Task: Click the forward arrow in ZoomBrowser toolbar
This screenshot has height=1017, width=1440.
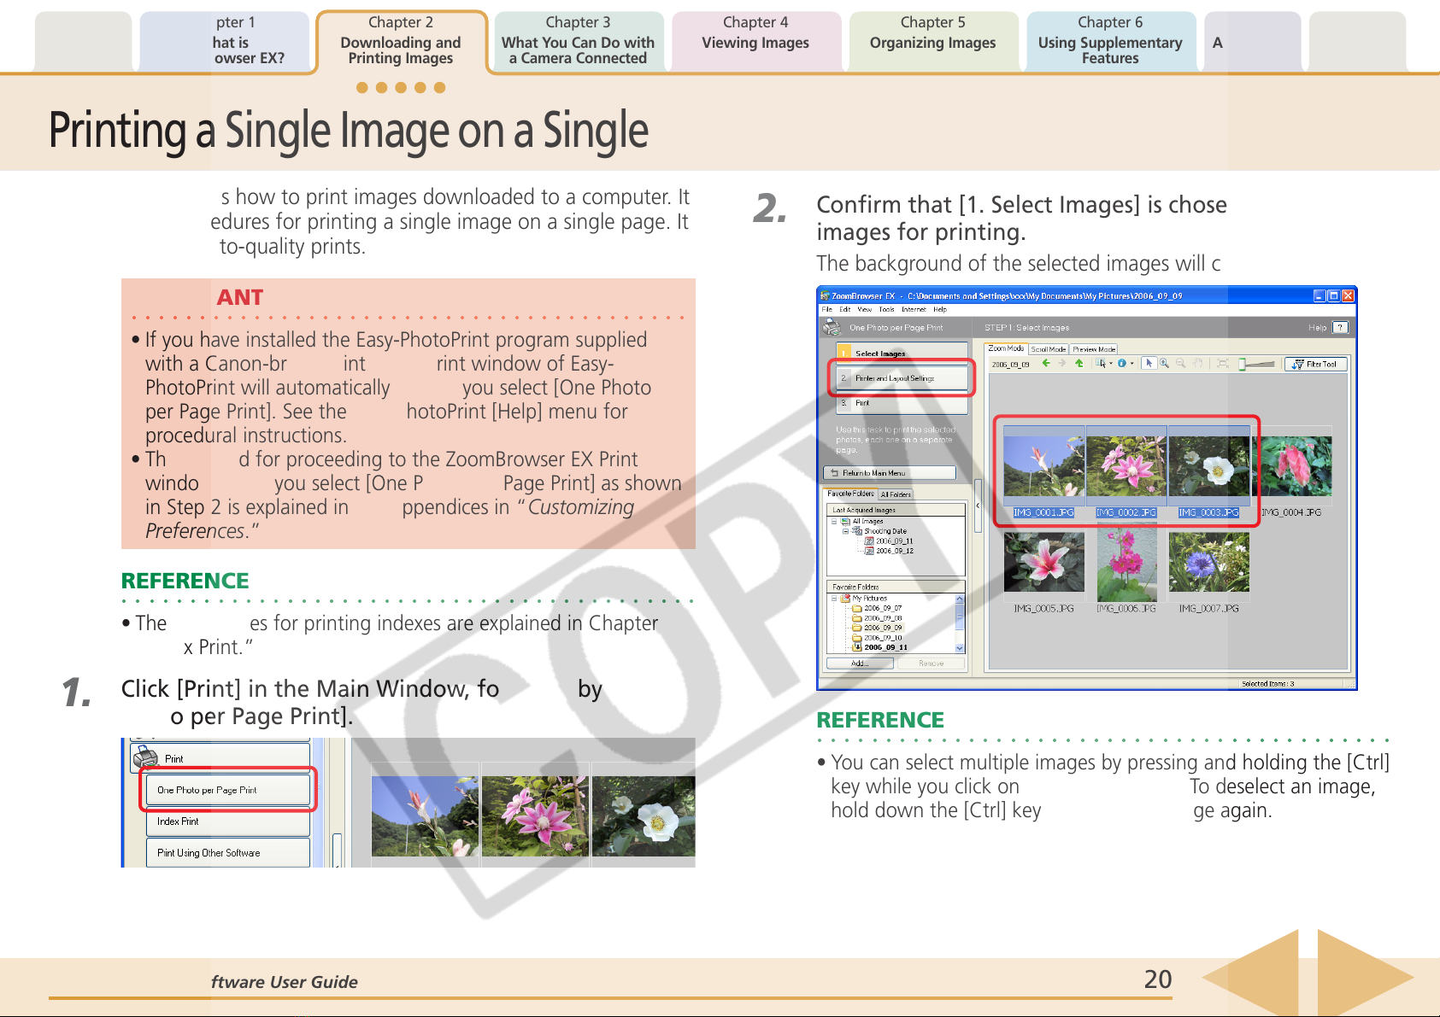Action: (1062, 363)
